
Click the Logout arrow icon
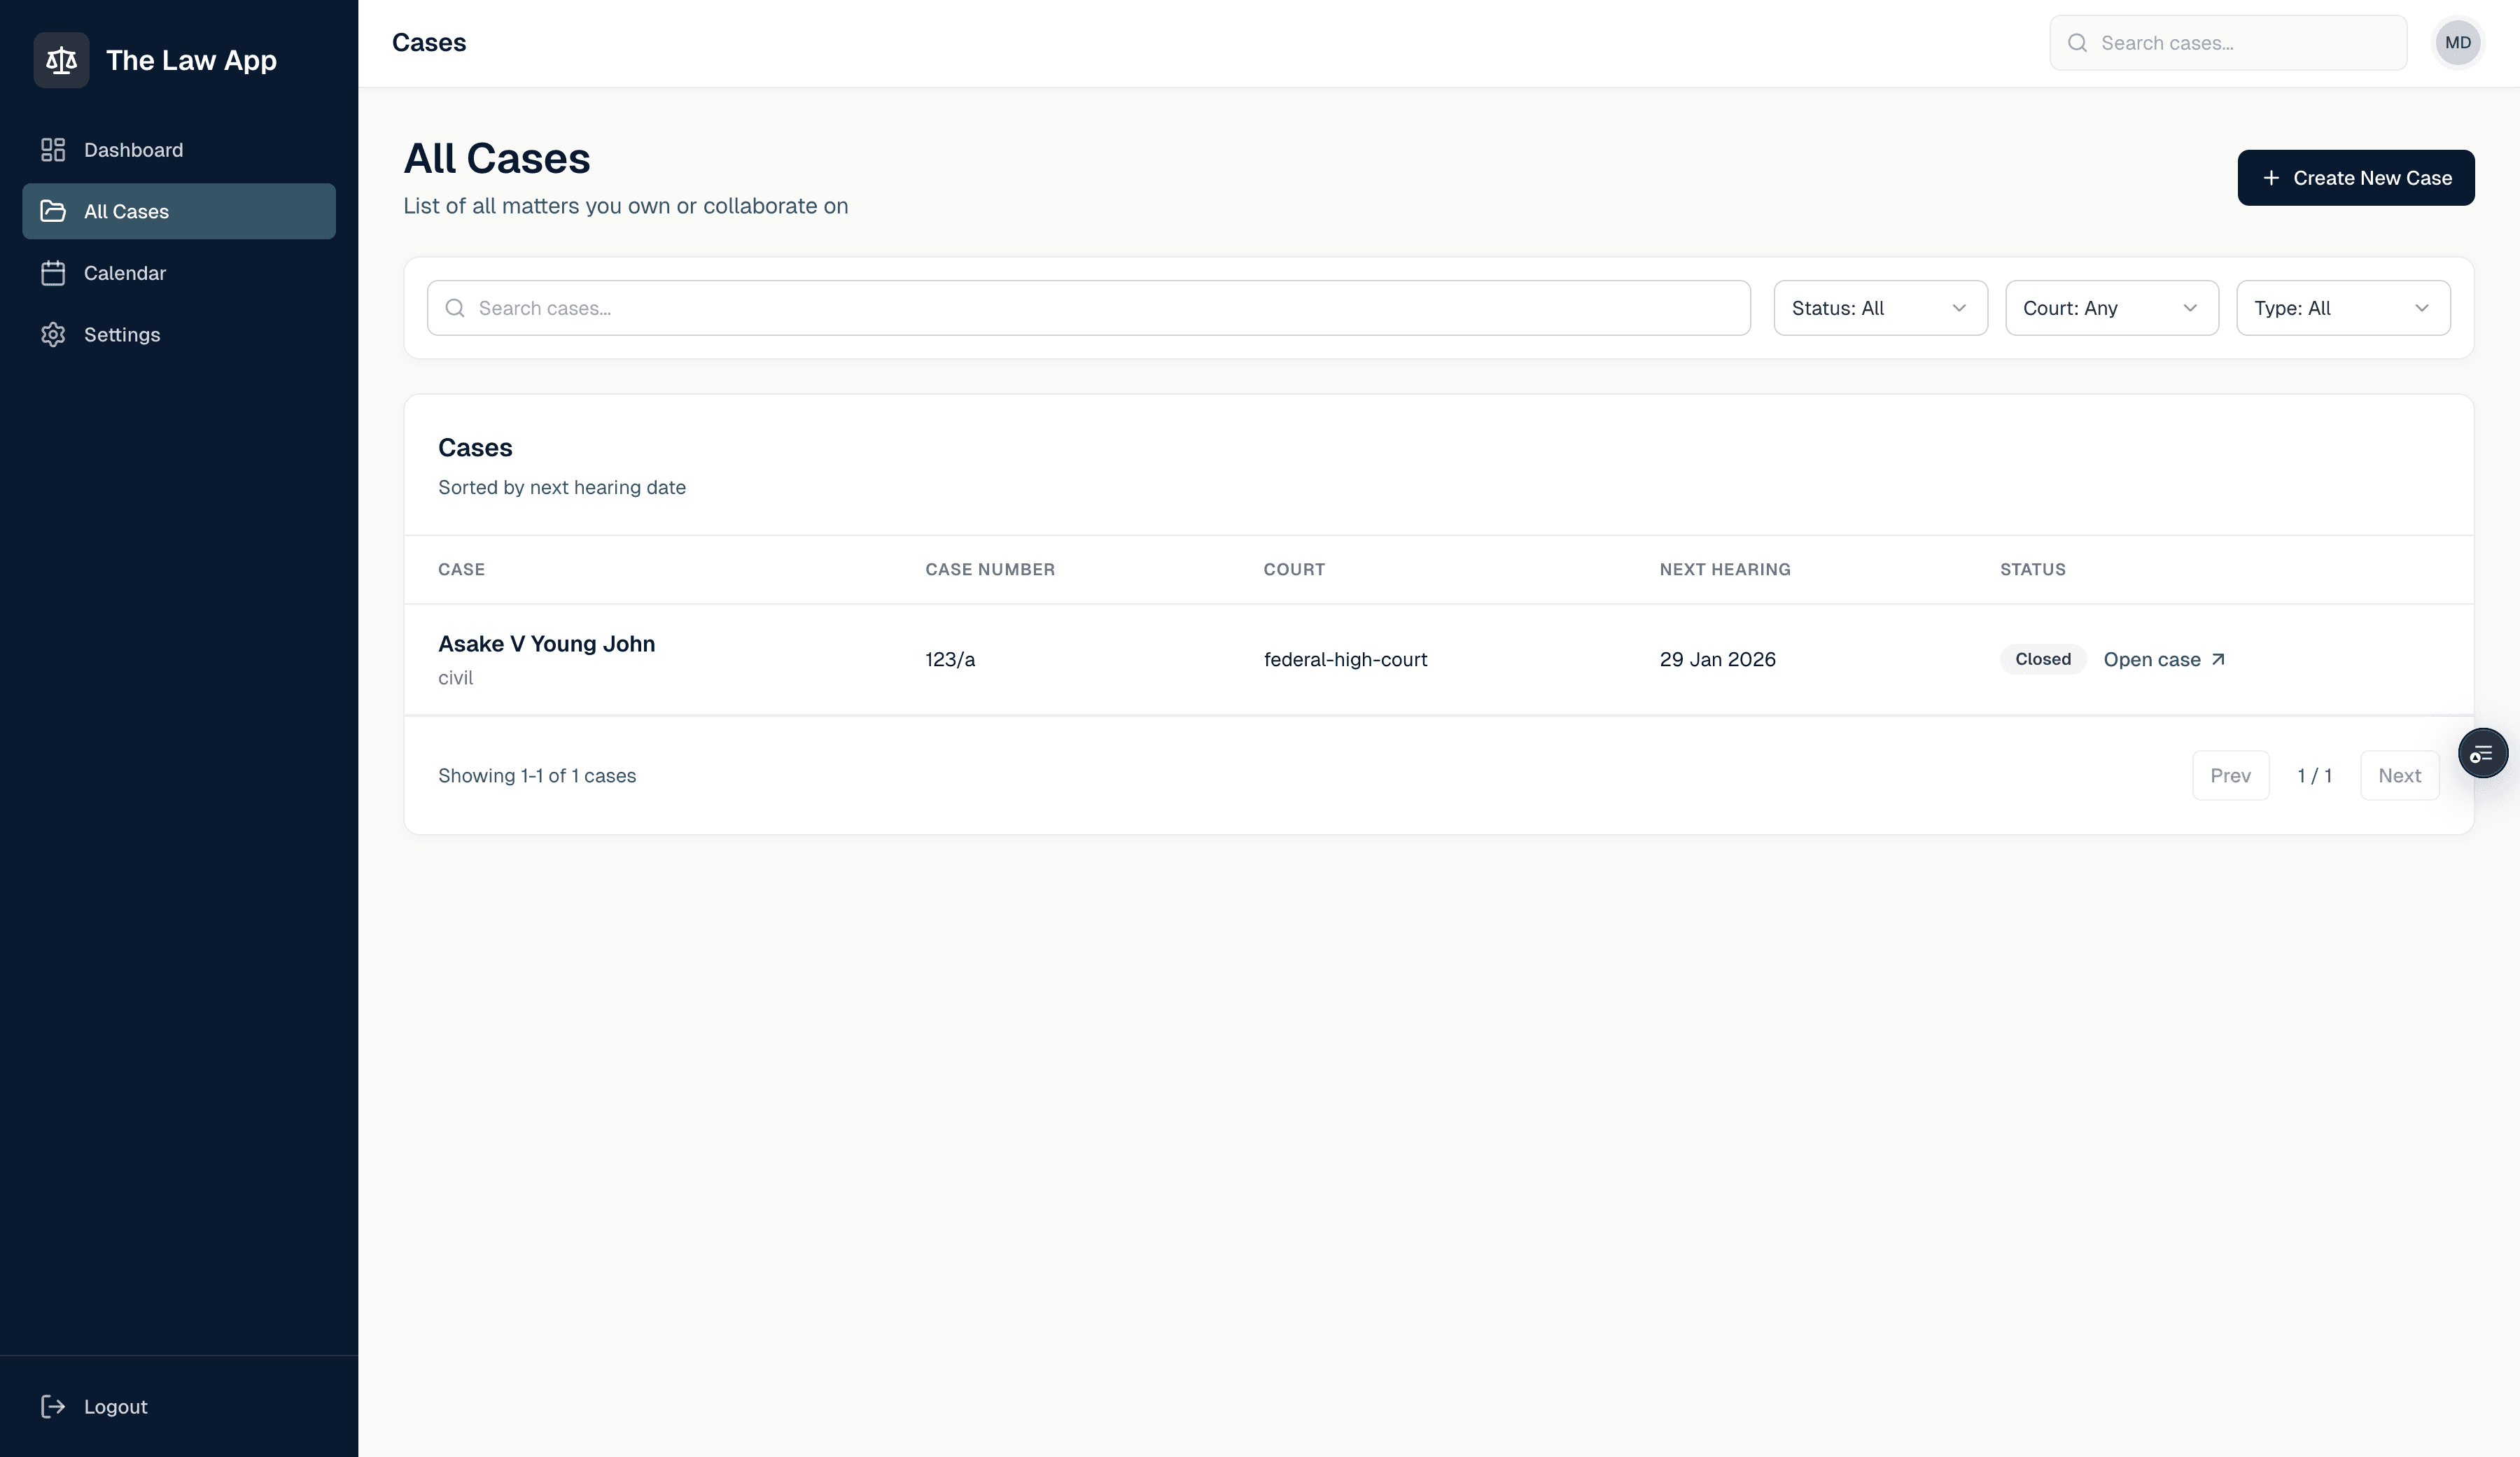(53, 1406)
